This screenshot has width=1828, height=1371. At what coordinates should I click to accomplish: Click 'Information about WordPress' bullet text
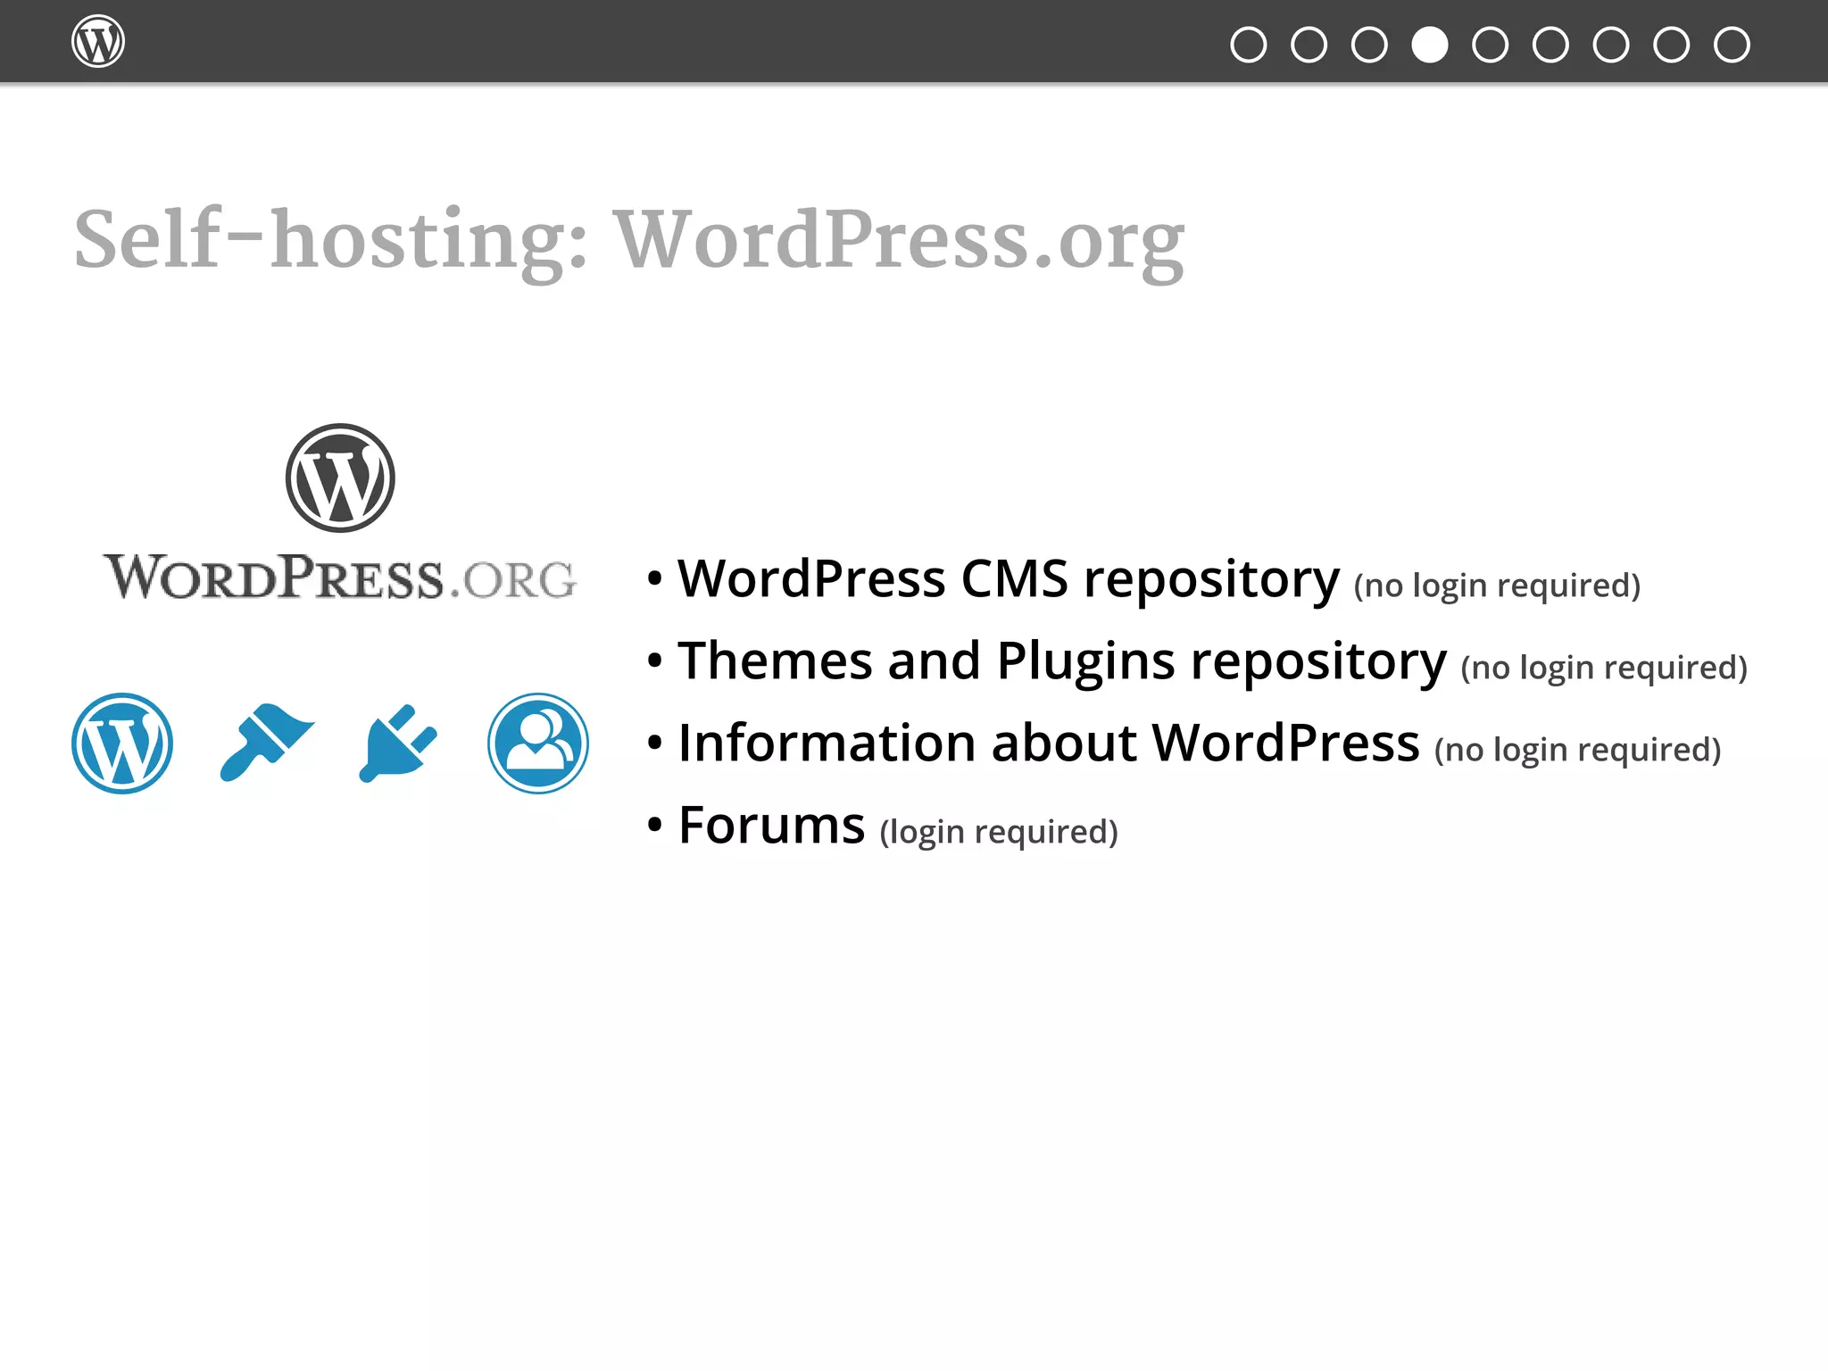coord(1049,744)
